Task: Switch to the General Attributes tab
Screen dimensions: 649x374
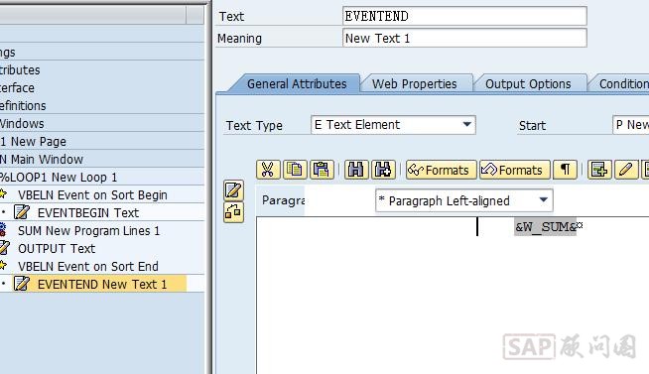Action: tap(297, 84)
